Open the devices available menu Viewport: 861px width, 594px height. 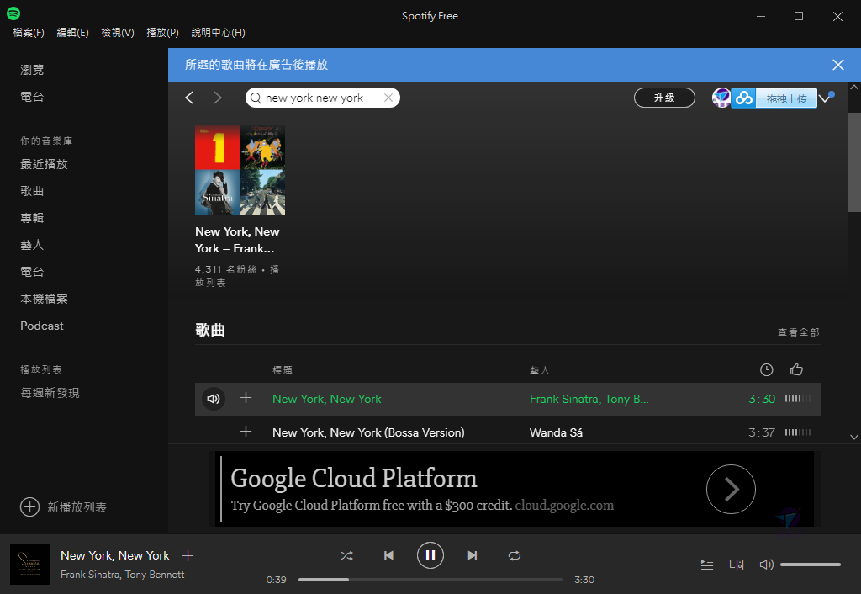737,565
